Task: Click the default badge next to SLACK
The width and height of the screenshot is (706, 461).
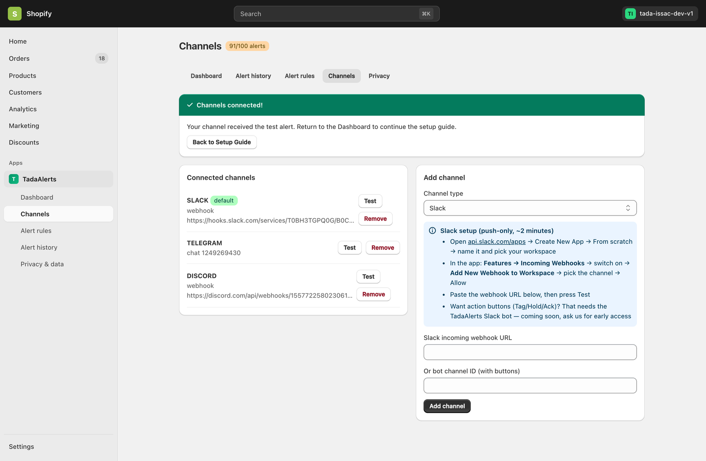Action: click(x=224, y=200)
